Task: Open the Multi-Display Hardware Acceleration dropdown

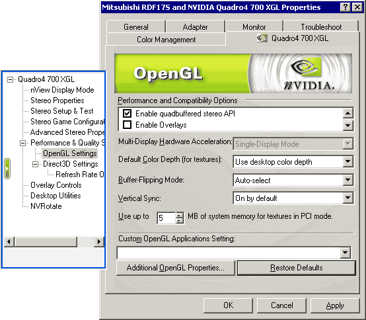Action: point(348,144)
